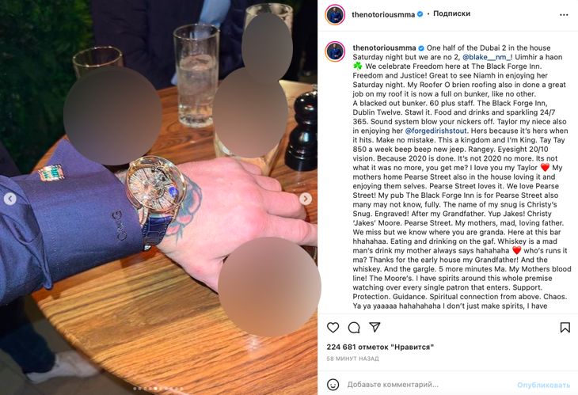Share the post via paper plane icon
Viewport: 578px width, 395px height.
click(375, 327)
